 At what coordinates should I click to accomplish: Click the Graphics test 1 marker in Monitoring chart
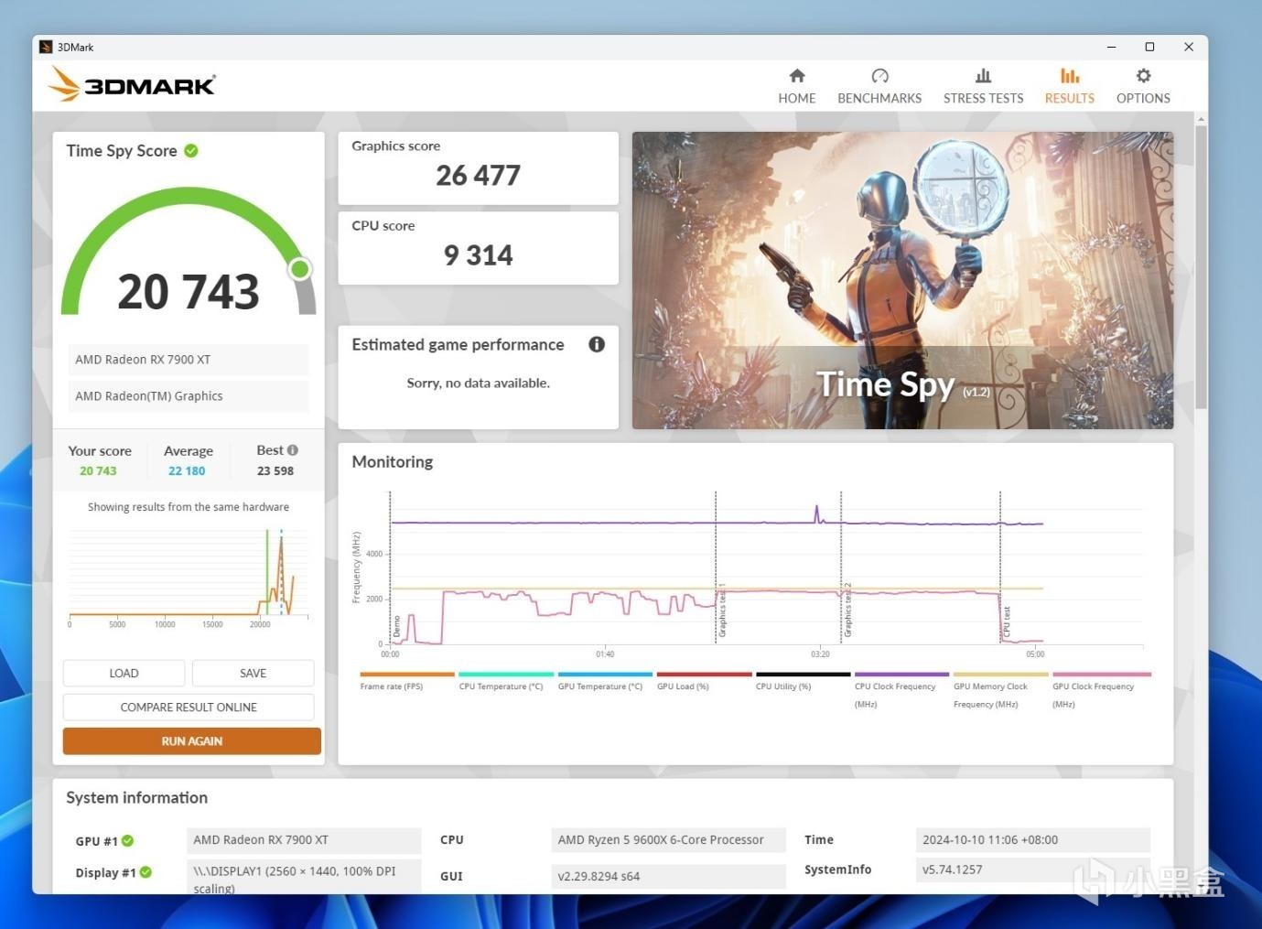point(722,610)
